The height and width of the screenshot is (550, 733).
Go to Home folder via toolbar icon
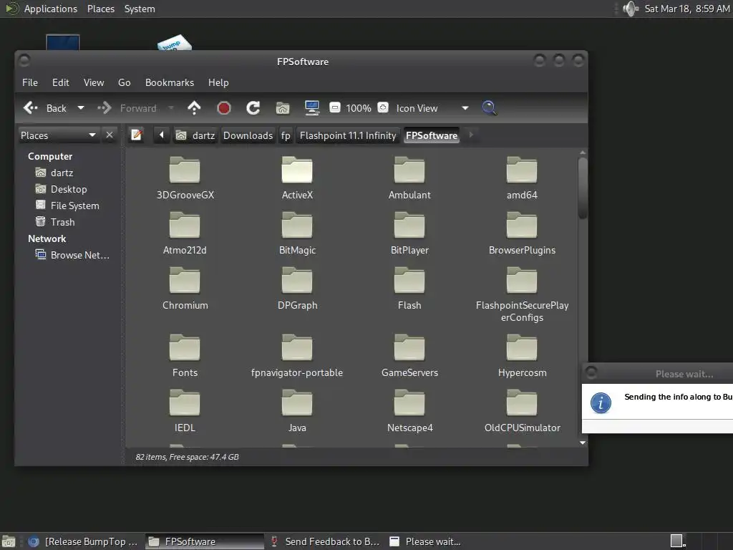(282, 108)
